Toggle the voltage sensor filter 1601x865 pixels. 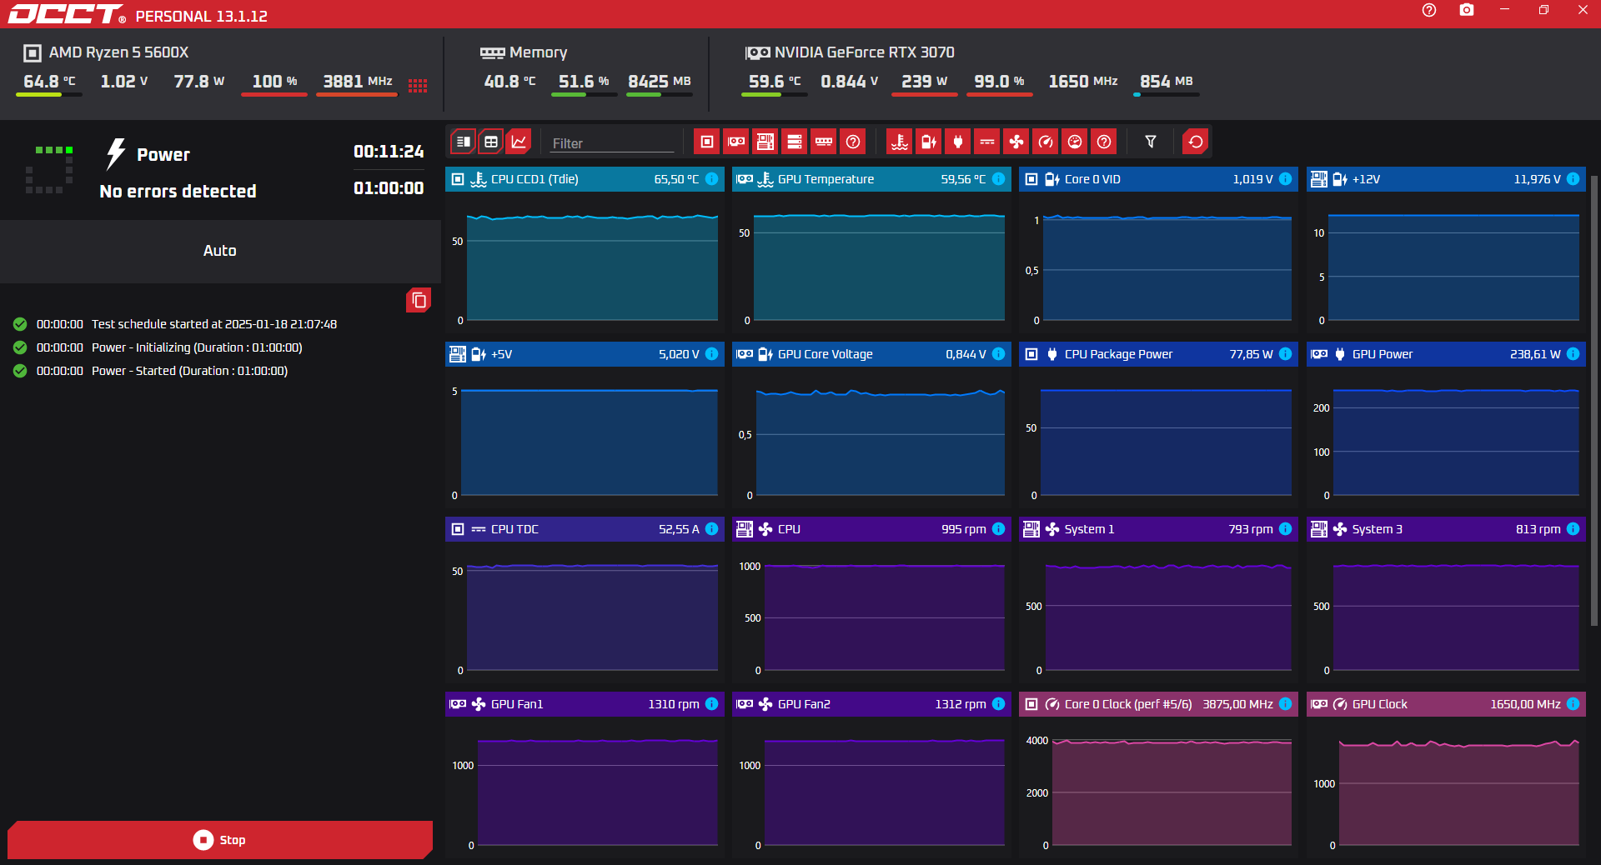(x=929, y=142)
